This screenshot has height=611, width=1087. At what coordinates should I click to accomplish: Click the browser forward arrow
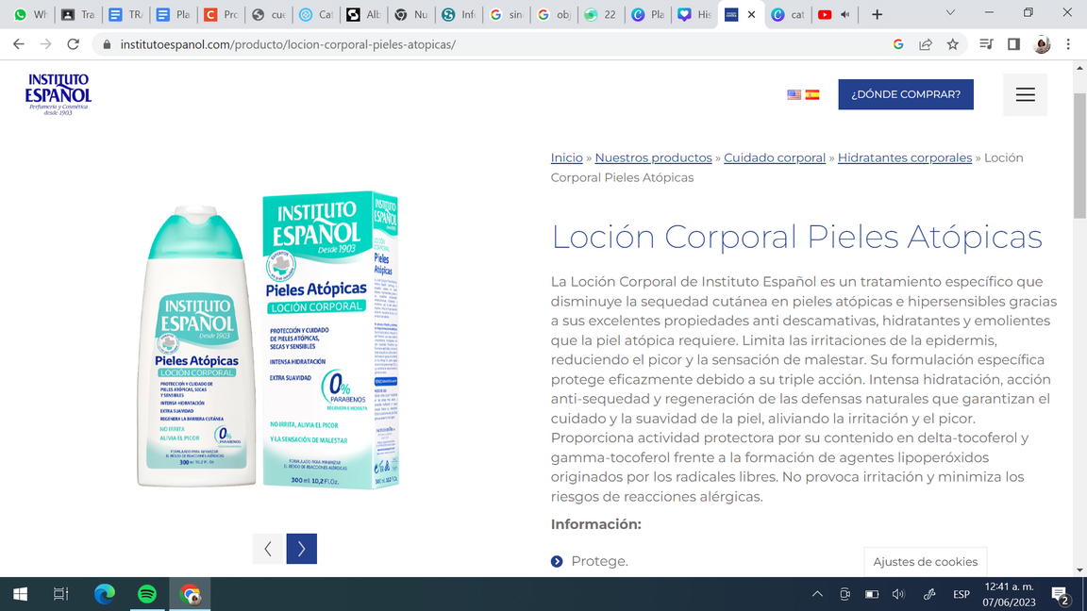[45, 44]
